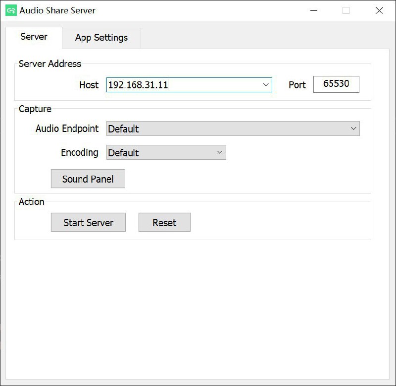Click the Audio Share Server app icon
This screenshot has width=396, height=386.
[x=11, y=10]
